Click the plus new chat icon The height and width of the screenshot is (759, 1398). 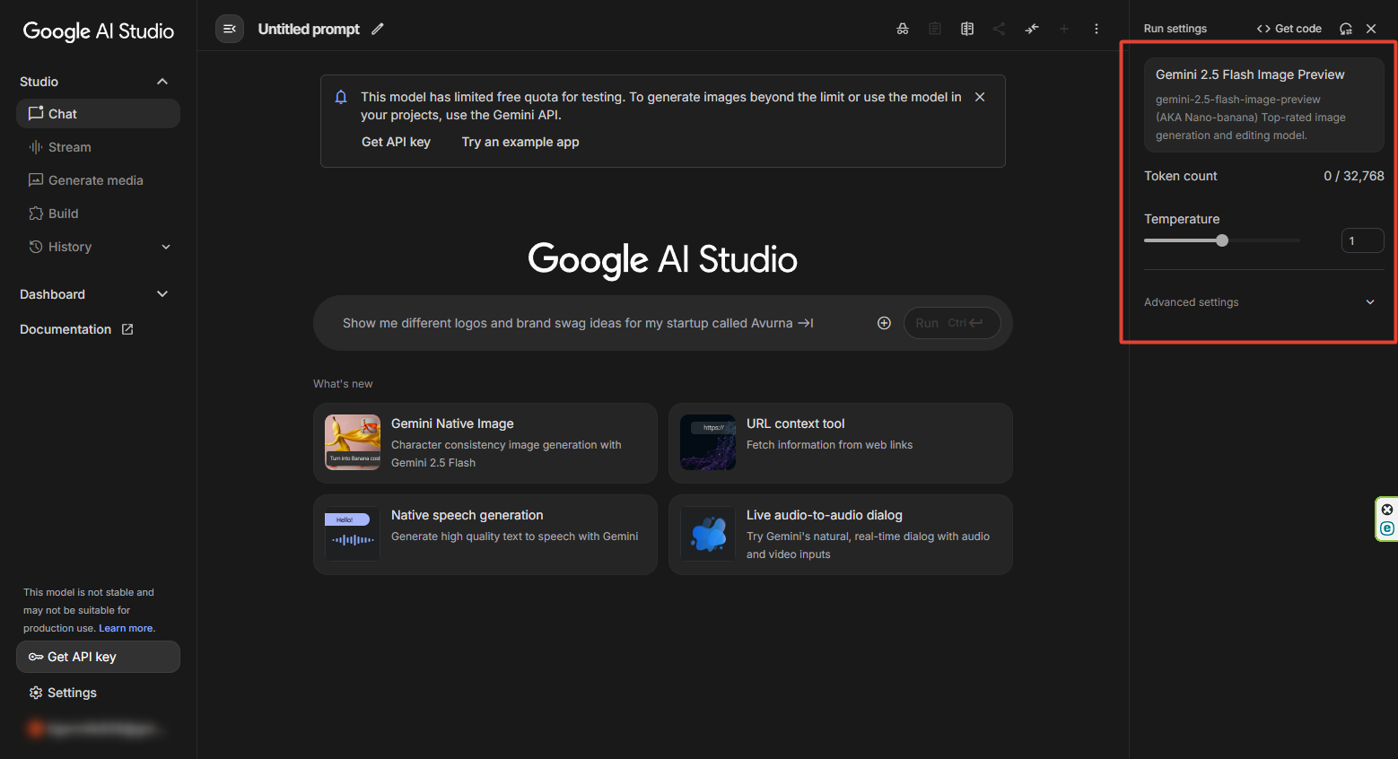coord(1064,29)
